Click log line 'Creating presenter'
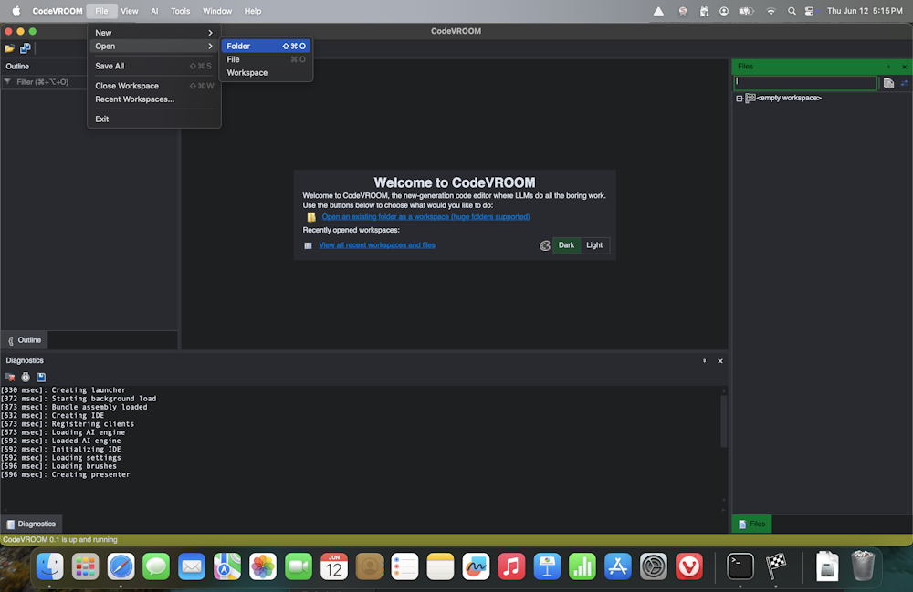The height and width of the screenshot is (592, 913). point(65,474)
